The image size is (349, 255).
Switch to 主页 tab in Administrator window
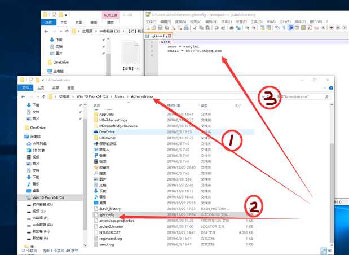[41, 88]
